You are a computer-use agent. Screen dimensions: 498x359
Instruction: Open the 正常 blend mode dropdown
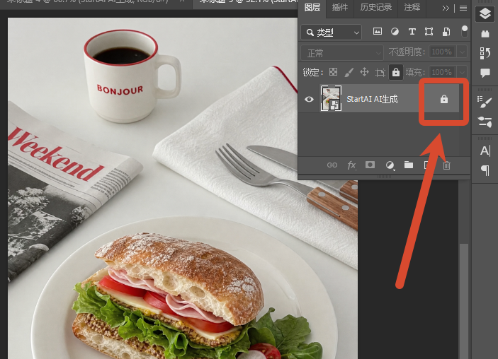(x=342, y=52)
